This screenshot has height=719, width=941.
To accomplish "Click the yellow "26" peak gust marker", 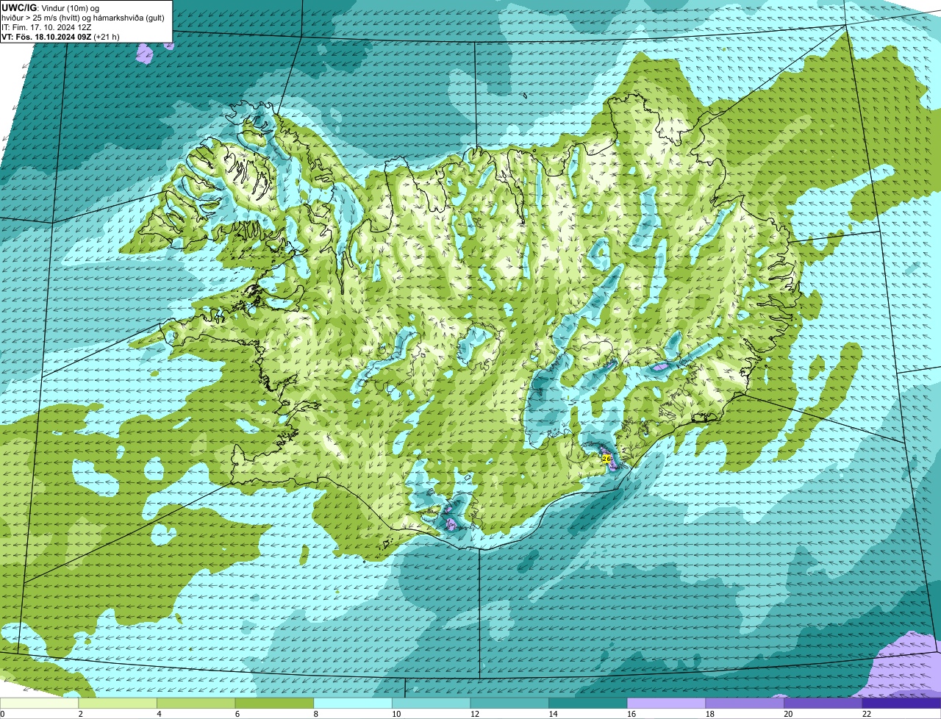I will click(607, 459).
